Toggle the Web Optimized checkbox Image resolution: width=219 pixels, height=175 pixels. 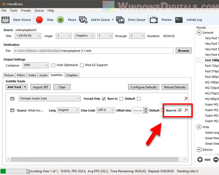pyautogui.click(x=53, y=65)
